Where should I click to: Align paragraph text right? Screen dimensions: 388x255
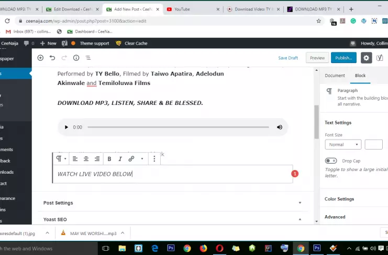97,159
